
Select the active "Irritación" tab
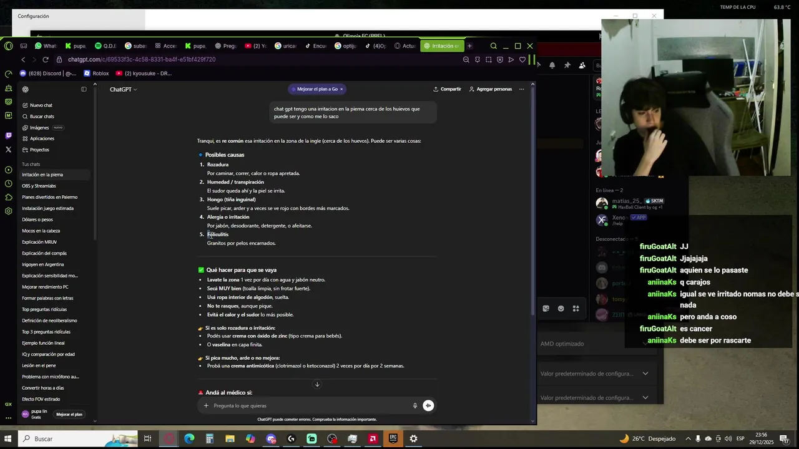[441, 46]
